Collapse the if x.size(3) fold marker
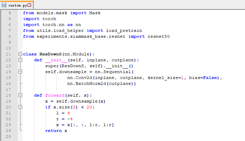The image size is (245, 141). (20, 107)
